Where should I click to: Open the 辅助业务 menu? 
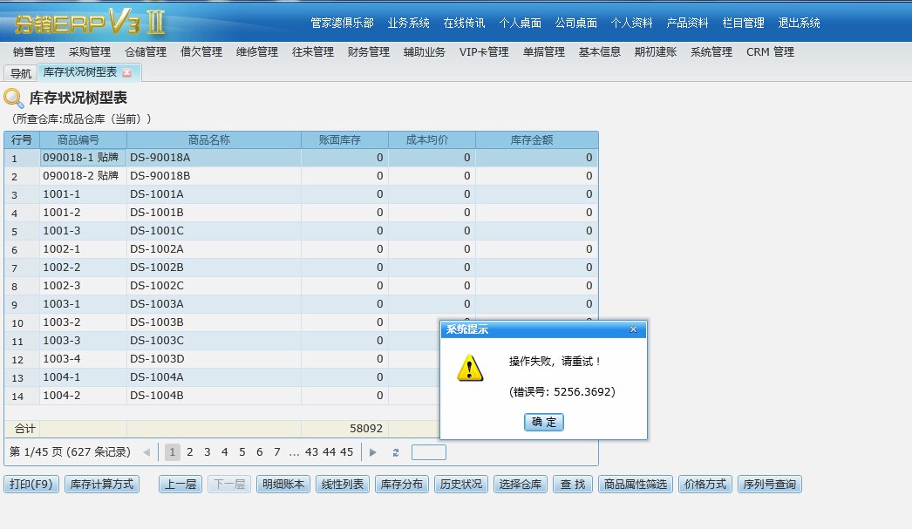pyautogui.click(x=425, y=51)
